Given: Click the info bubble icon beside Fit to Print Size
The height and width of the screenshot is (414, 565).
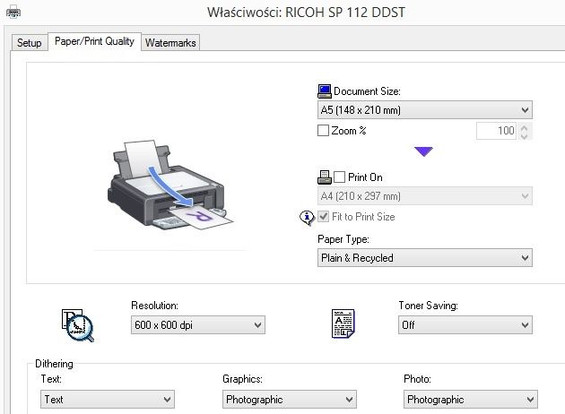Looking at the screenshot, I should [x=307, y=218].
